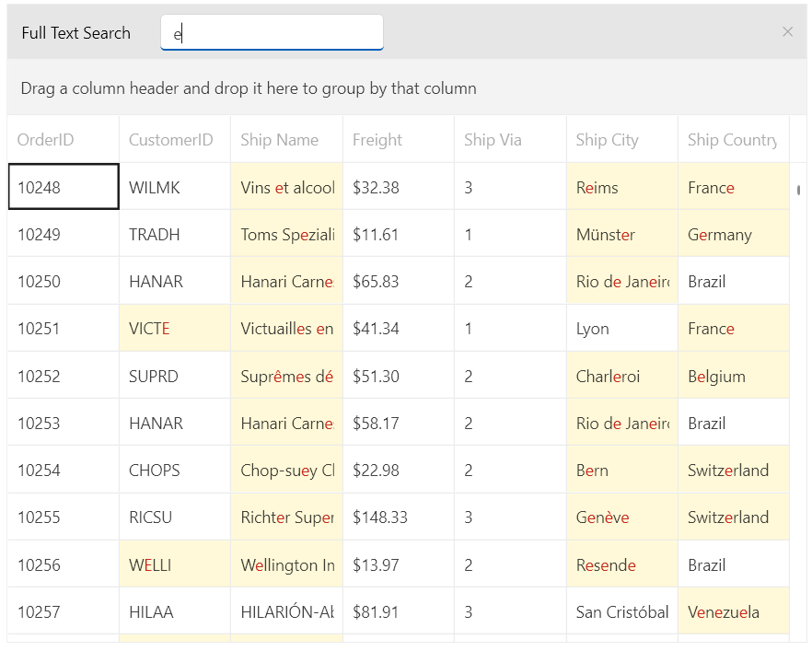The image size is (812, 651).
Task: Click inside the Full Text Search input box
Action: pos(272,31)
